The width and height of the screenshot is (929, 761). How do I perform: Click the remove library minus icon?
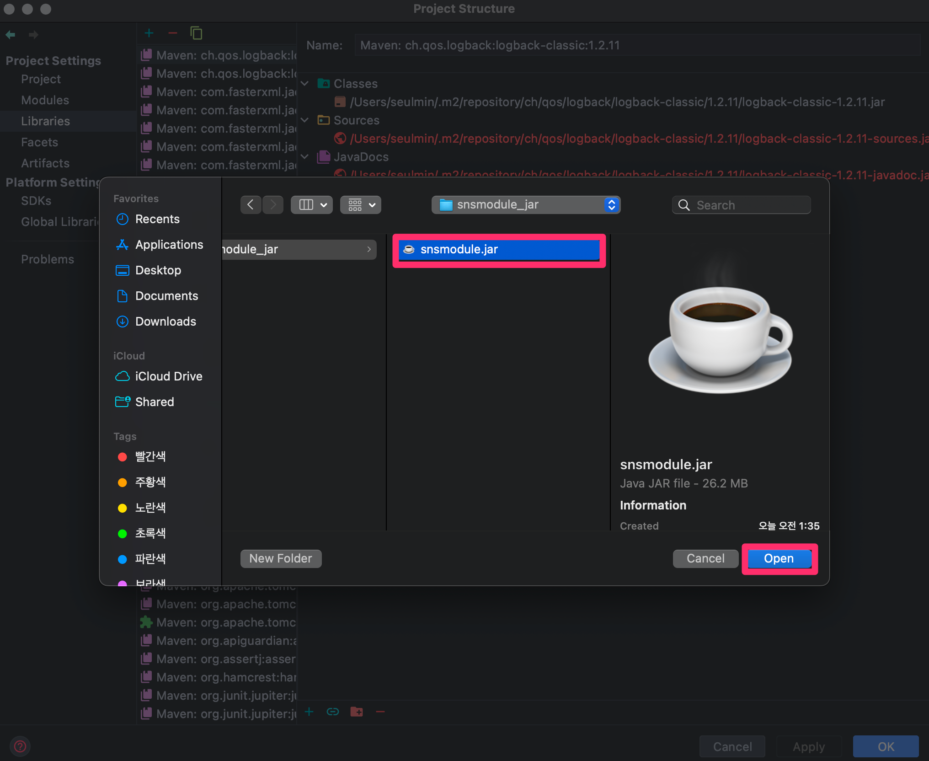click(x=172, y=33)
